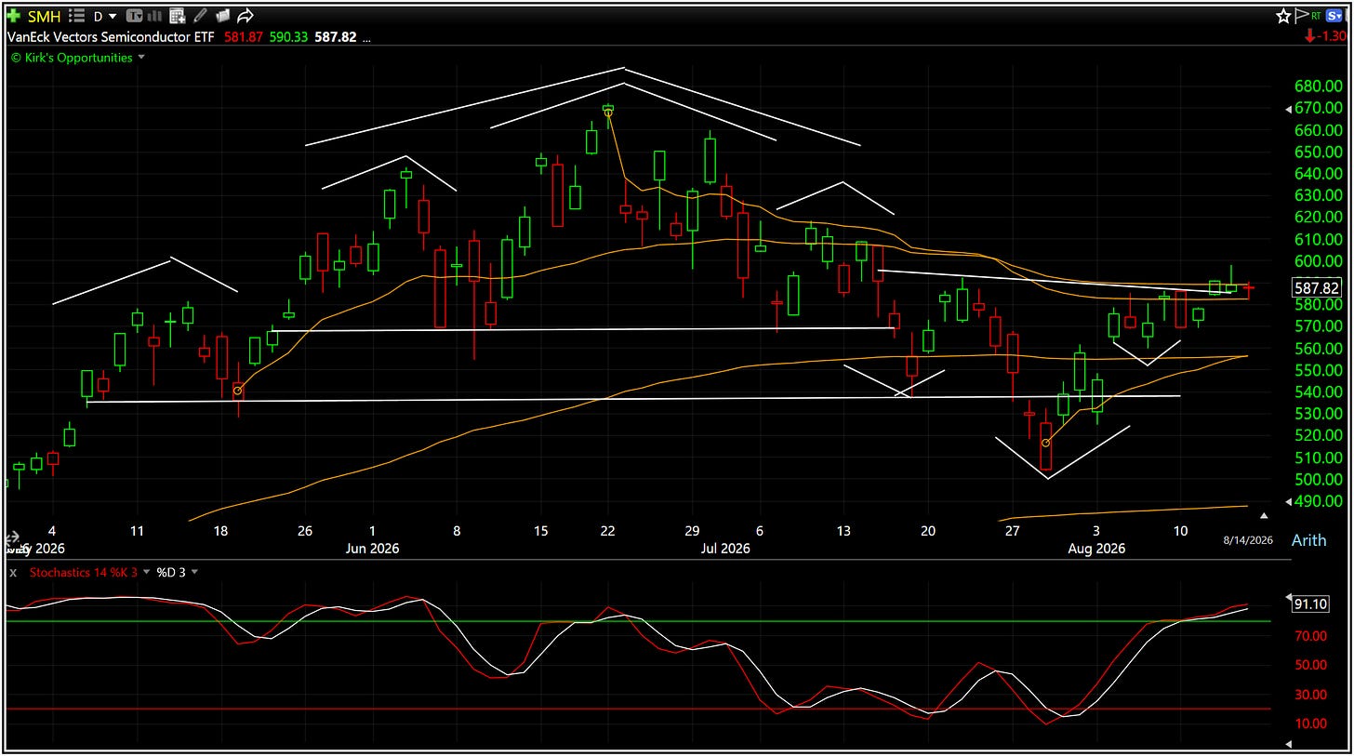The width and height of the screenshot is (1354, 756).
Task: Click the 587.82 current price marker
Action: click(x=1317, y=288)
